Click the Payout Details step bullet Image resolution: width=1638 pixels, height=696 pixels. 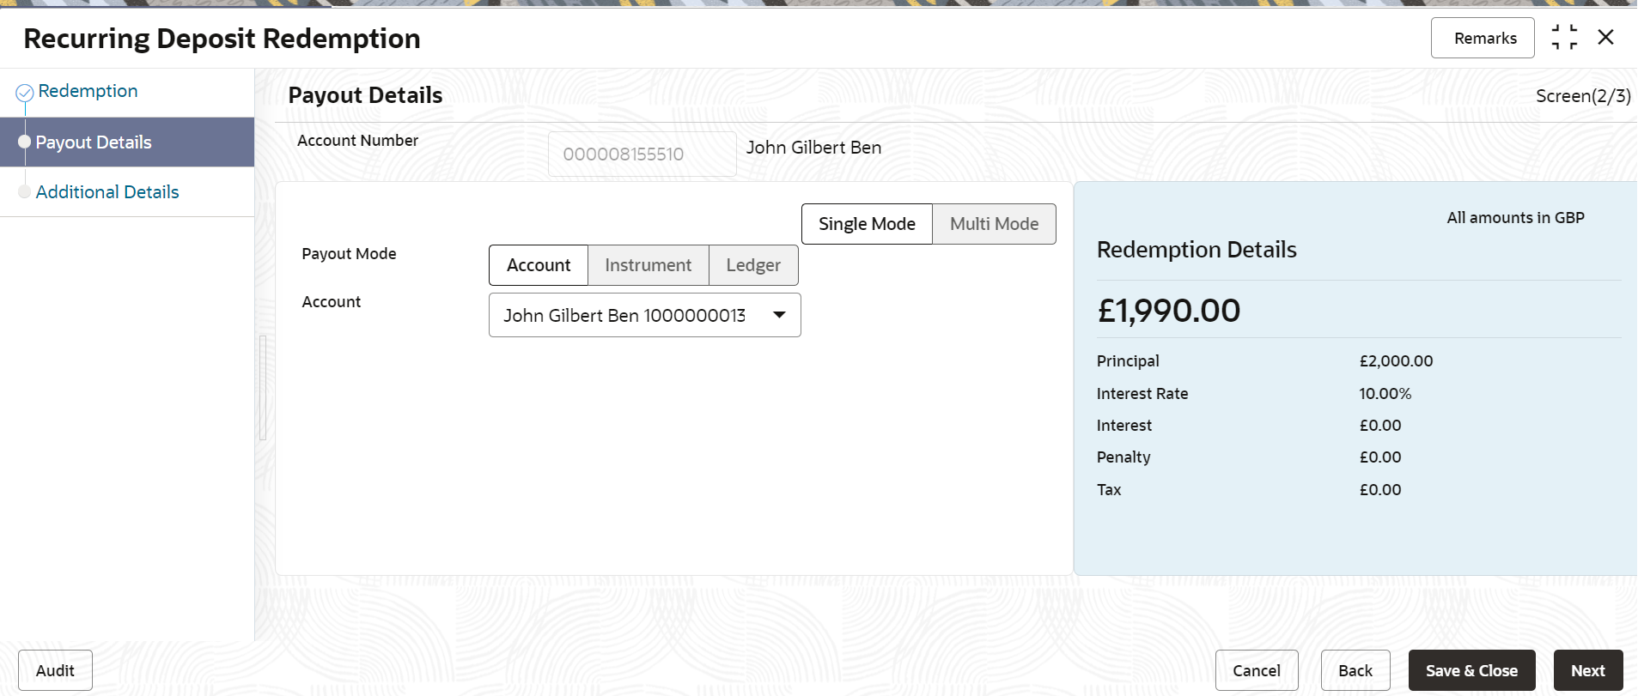[25, 142]
